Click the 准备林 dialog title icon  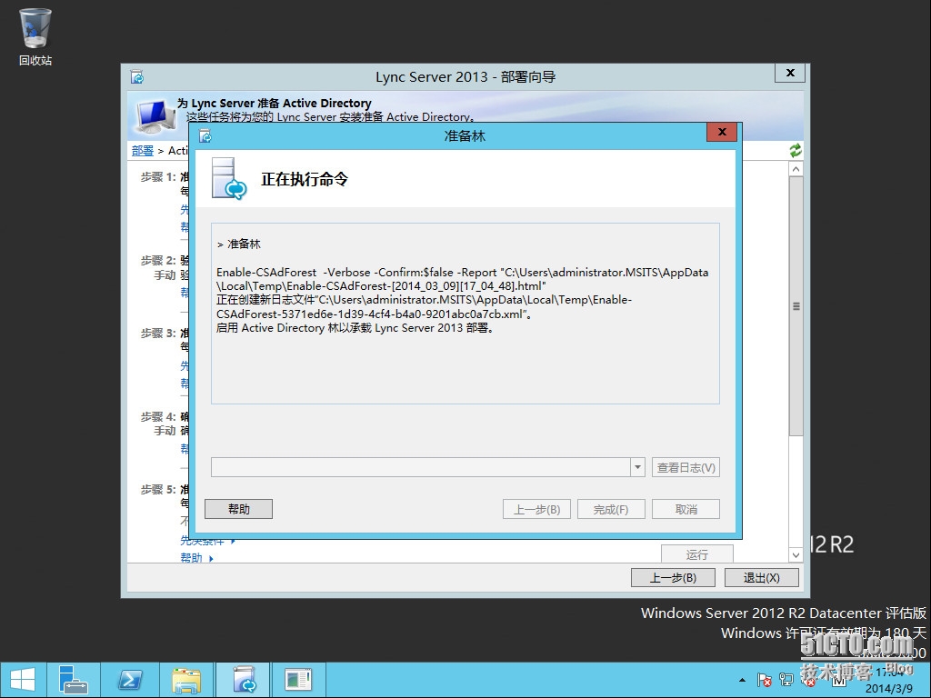pyautogui.click(x=205, y=136)
